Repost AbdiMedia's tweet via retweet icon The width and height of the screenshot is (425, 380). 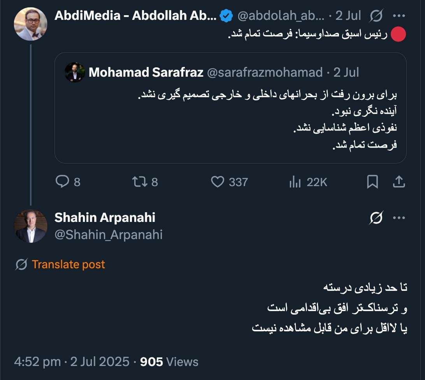[x=139, y=182]
